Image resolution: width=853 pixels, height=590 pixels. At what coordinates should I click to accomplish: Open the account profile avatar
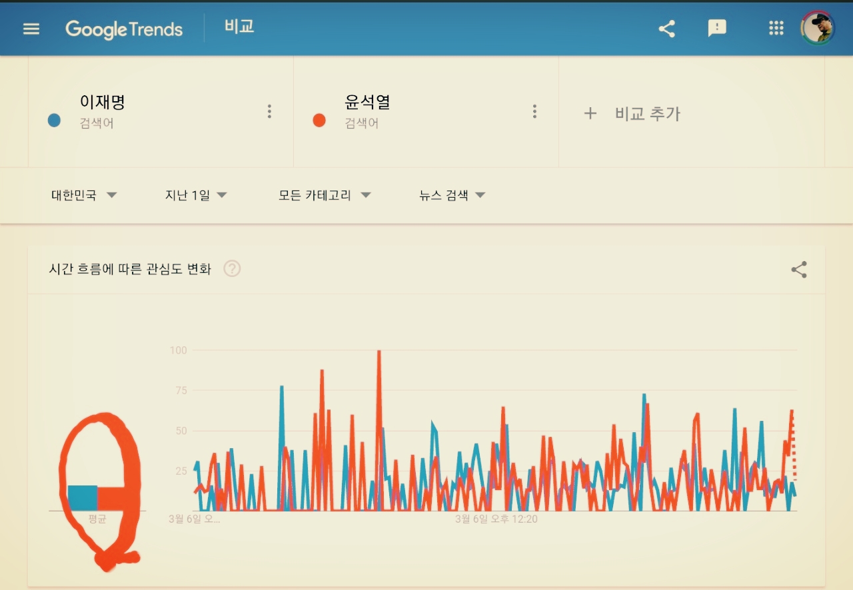click(x=818, y=28)
